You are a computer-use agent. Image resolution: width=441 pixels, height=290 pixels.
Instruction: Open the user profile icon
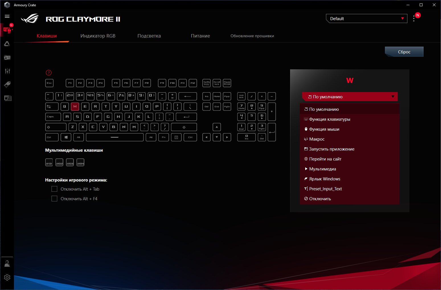(x=7, y=264)
